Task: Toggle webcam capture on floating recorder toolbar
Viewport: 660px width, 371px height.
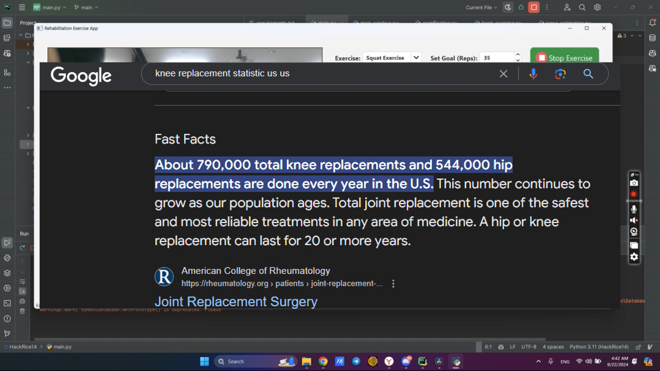Action: pos(634,232)
